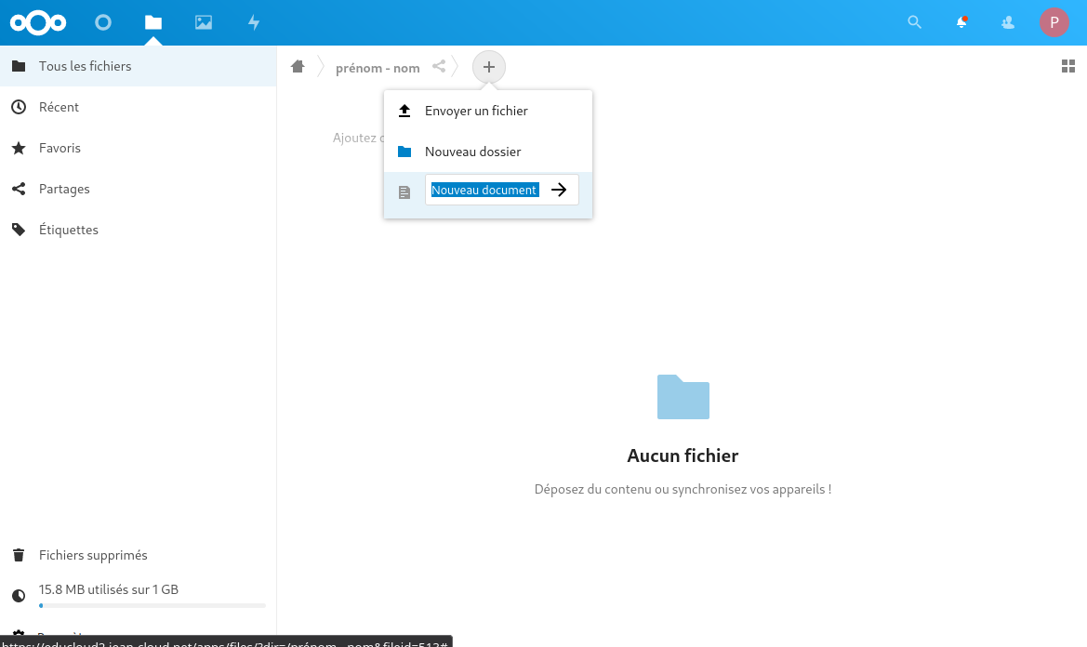Viewport: 1087px width, 647px height.
Task: Open the Activity lightning bolt icon
Action: (254, 22)
